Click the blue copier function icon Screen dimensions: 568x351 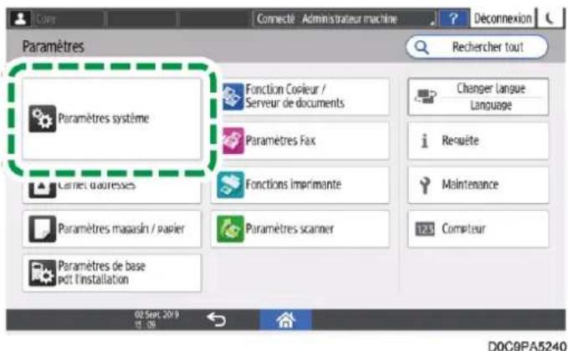click(x=233, y=97)
